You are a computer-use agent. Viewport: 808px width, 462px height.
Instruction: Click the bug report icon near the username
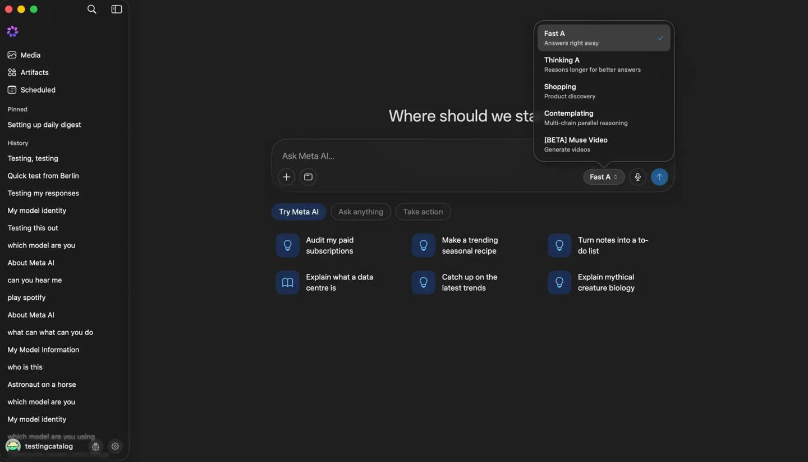click(x=95, y=447)
